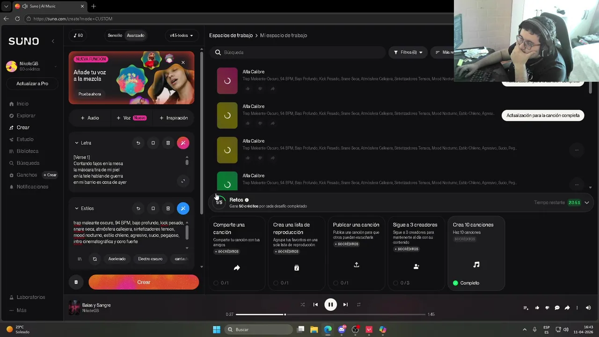The image size is (599, 337).
Task: Click the Estilos save/bookmark icon
Action: (x=153, y=208)
